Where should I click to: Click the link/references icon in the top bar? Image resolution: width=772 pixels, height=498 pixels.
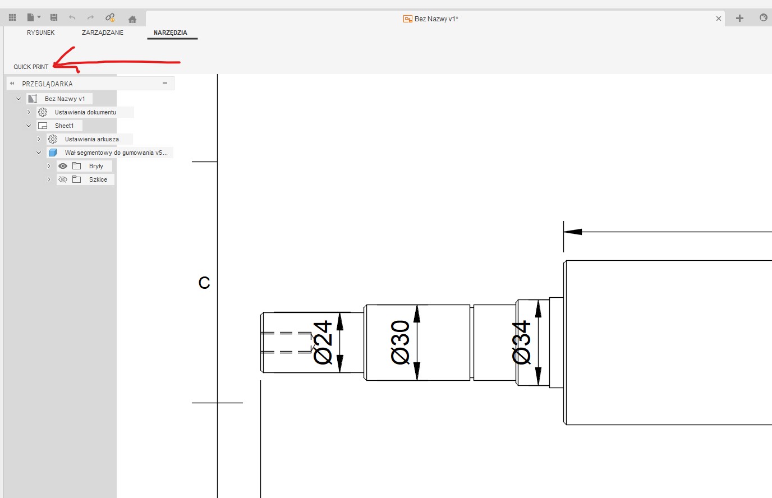coord(110,18)
